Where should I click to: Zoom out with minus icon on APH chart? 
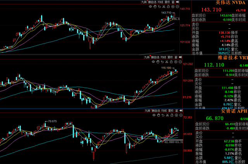(x=181, y=115)
